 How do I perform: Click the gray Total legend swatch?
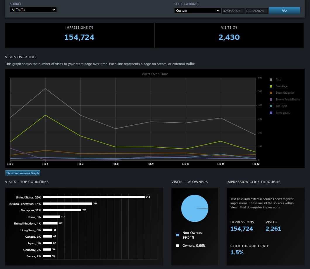pyautogui.click(x=271, y=80)
